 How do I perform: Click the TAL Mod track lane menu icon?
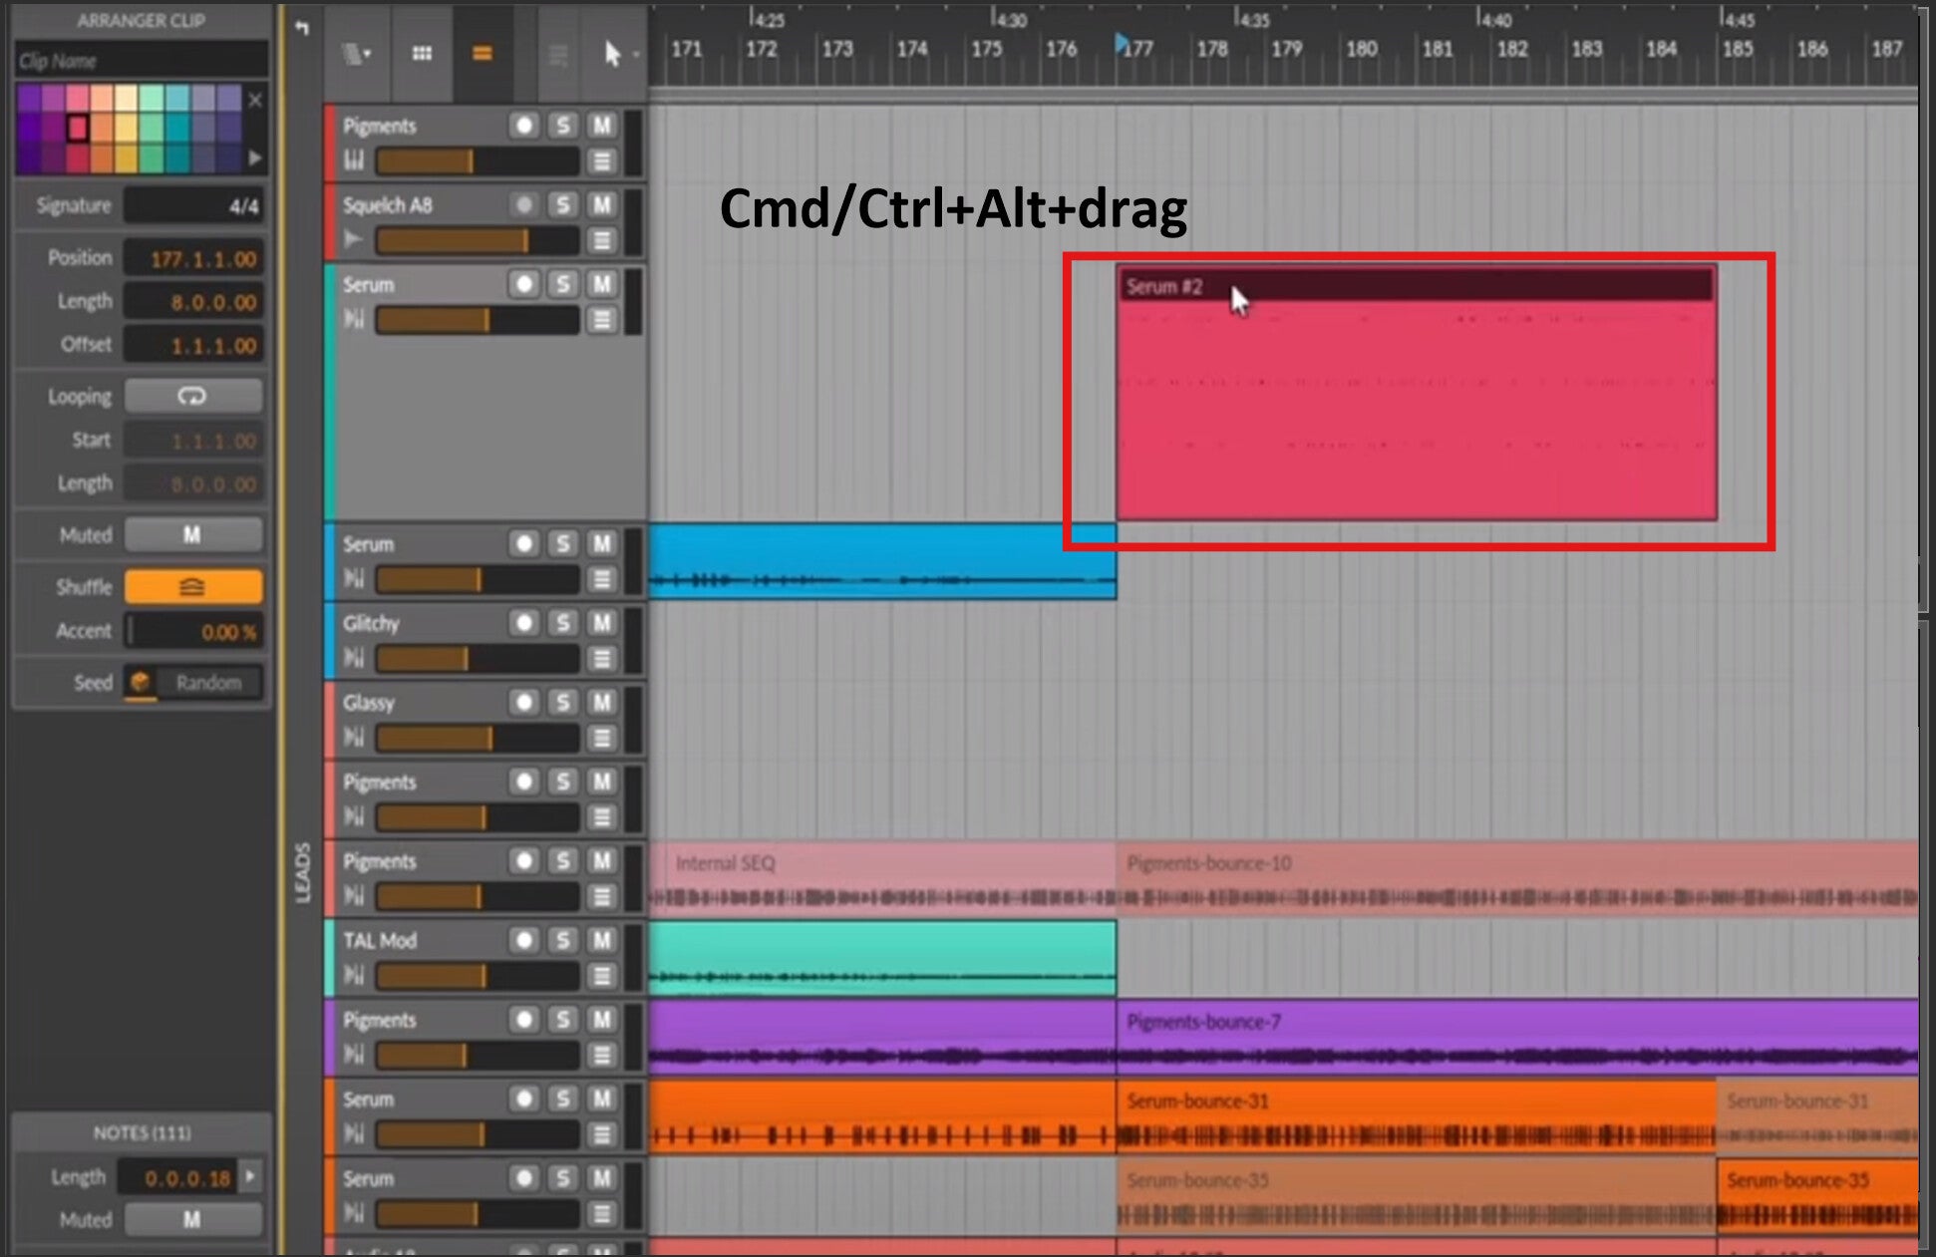pyautogui.click(x=601, y=976)
